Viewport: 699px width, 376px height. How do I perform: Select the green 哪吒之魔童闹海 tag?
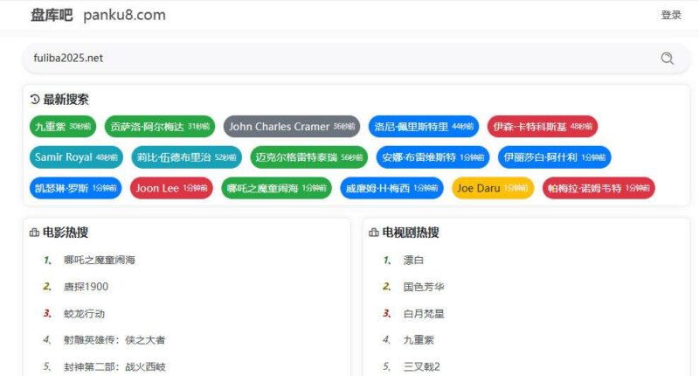click(x=276, y=188)
